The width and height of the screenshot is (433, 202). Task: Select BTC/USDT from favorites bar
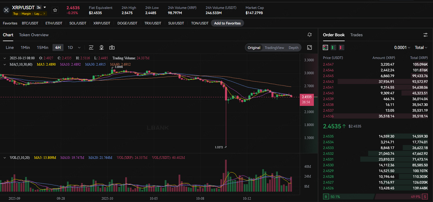click(x=30, y=23)
